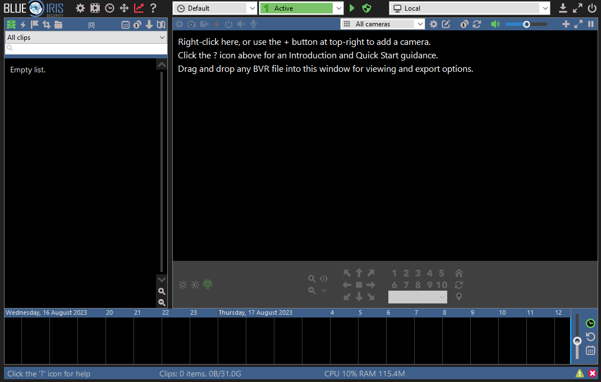This screenshot has width=601, height=382.
Task: Toggle camera window pause button
Action: coord(591,24)
